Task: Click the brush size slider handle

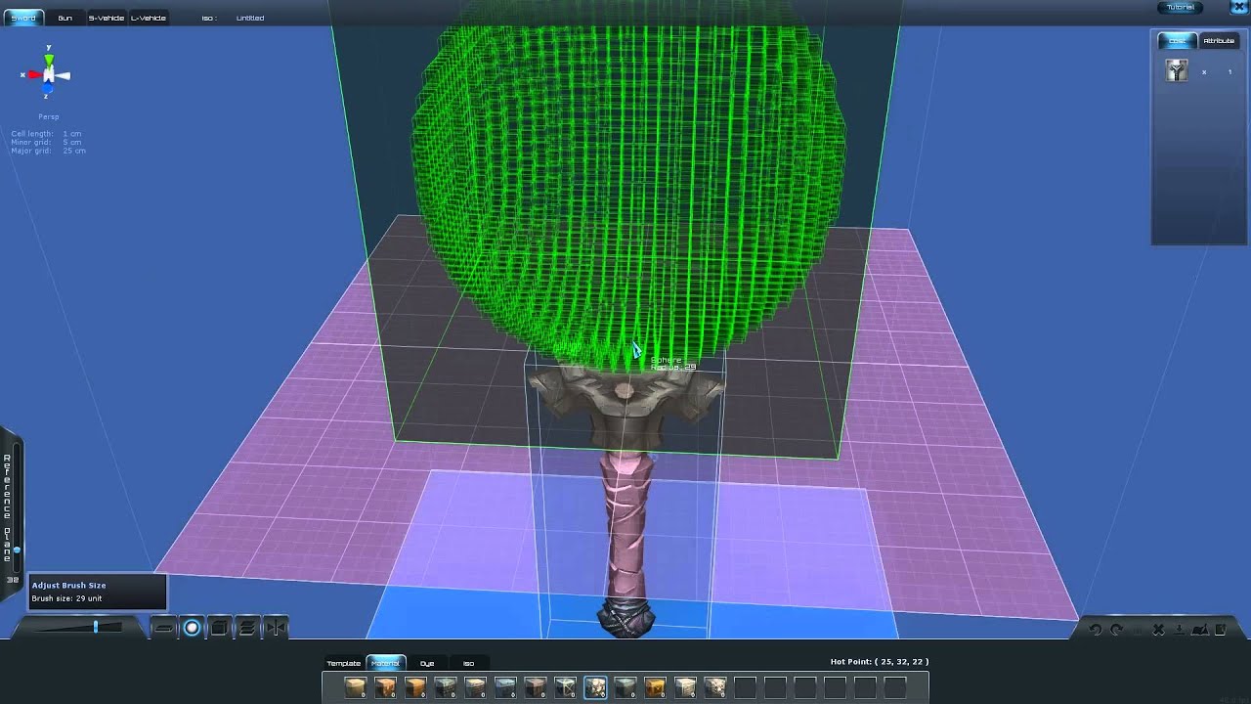Action: point(96,627)
